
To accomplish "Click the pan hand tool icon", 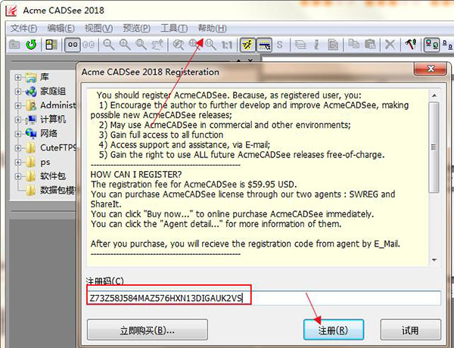I will point(158,45).
